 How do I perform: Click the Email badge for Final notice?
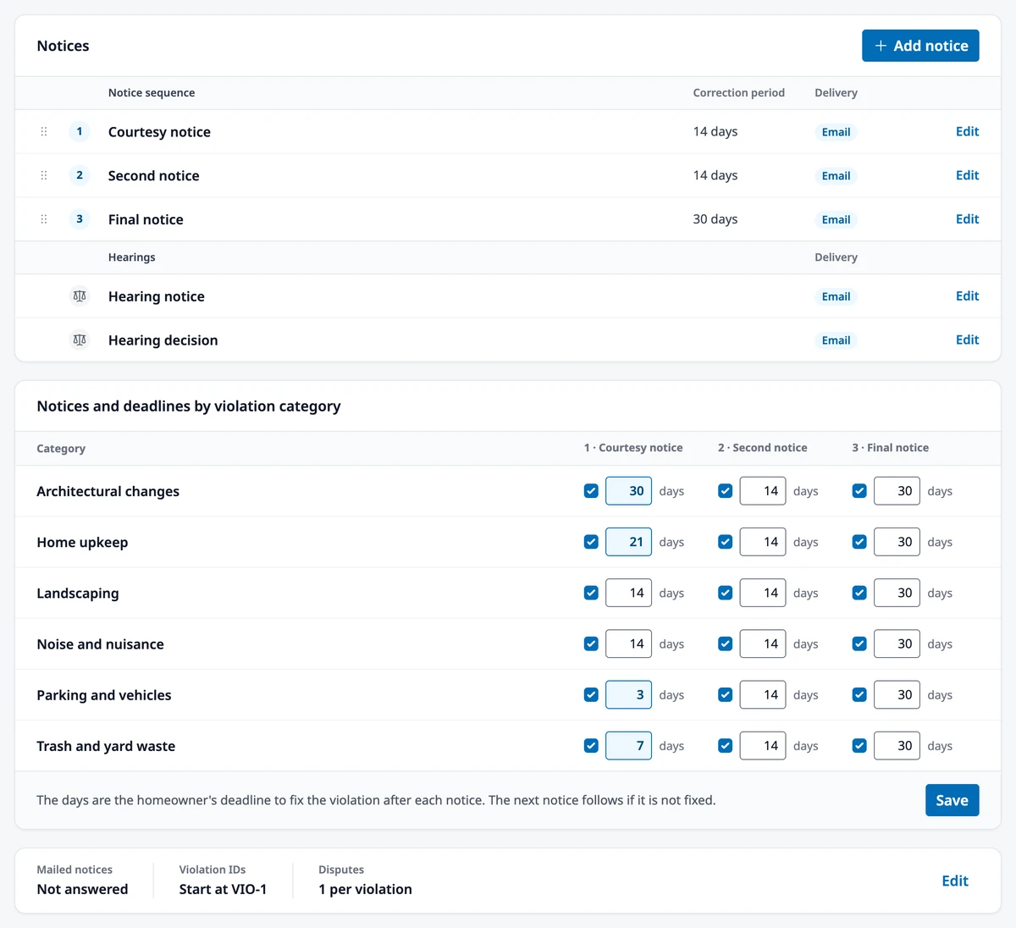click(836, 220)
